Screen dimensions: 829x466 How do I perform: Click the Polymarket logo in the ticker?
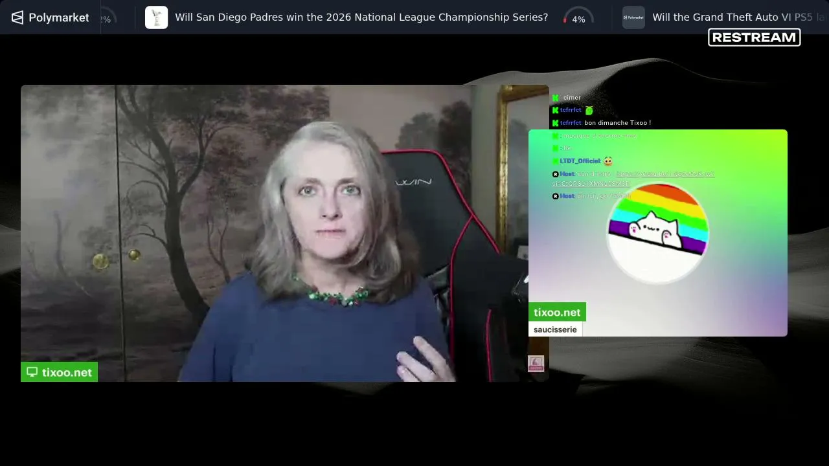(x=50, y=17)
